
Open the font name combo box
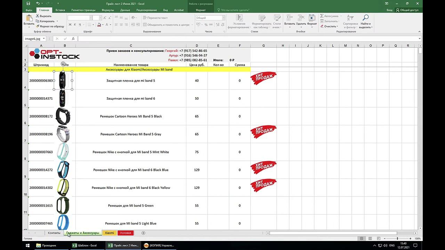point(80,18)
